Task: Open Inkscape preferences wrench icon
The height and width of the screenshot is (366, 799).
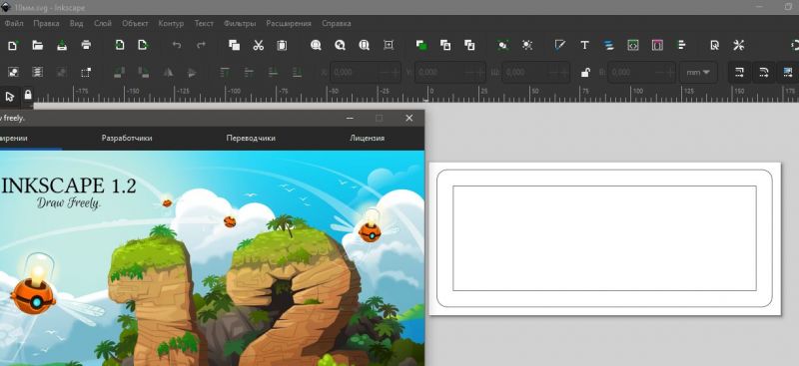Action: (739, 45)
